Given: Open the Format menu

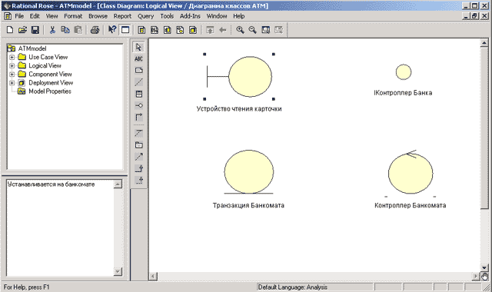Looking at the screenshot, I should pyautogui.click(x=73, y=16).
